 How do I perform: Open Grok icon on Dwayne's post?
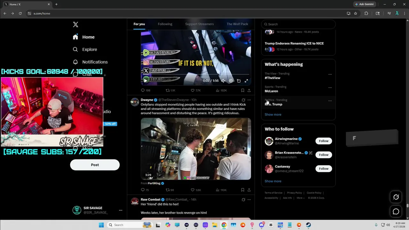243,100
